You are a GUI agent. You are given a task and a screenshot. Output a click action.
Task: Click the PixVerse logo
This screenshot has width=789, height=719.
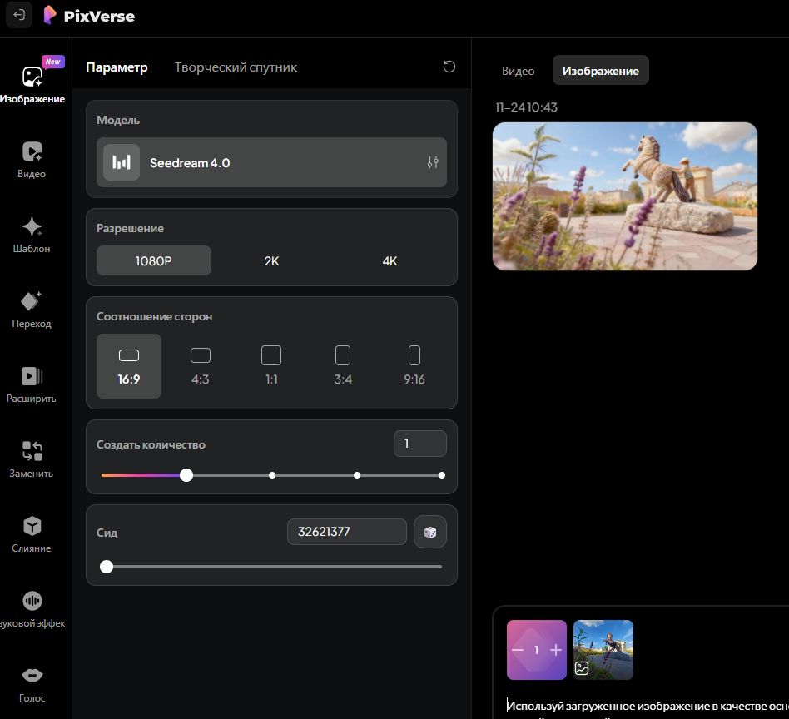point(90,16)
